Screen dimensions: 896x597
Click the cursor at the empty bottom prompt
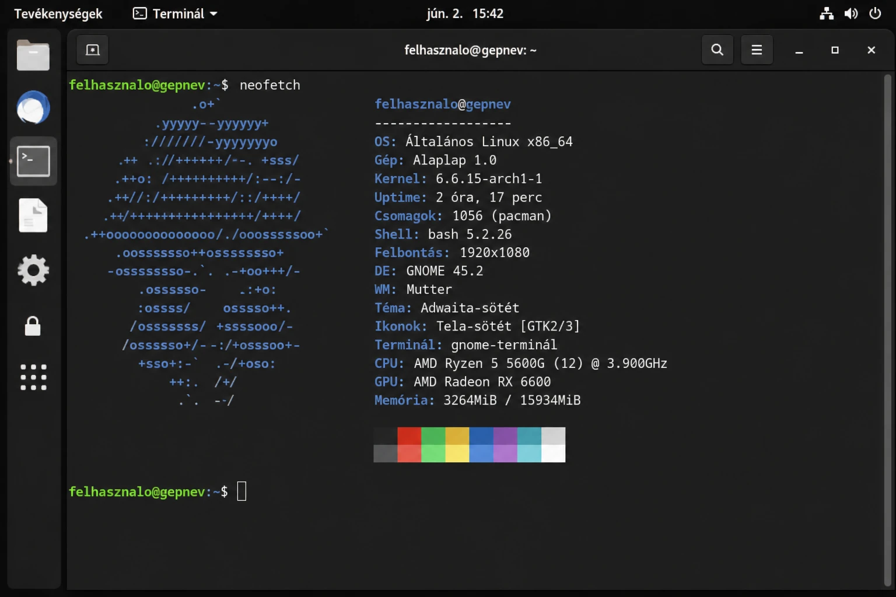click(x=242, y=491)
